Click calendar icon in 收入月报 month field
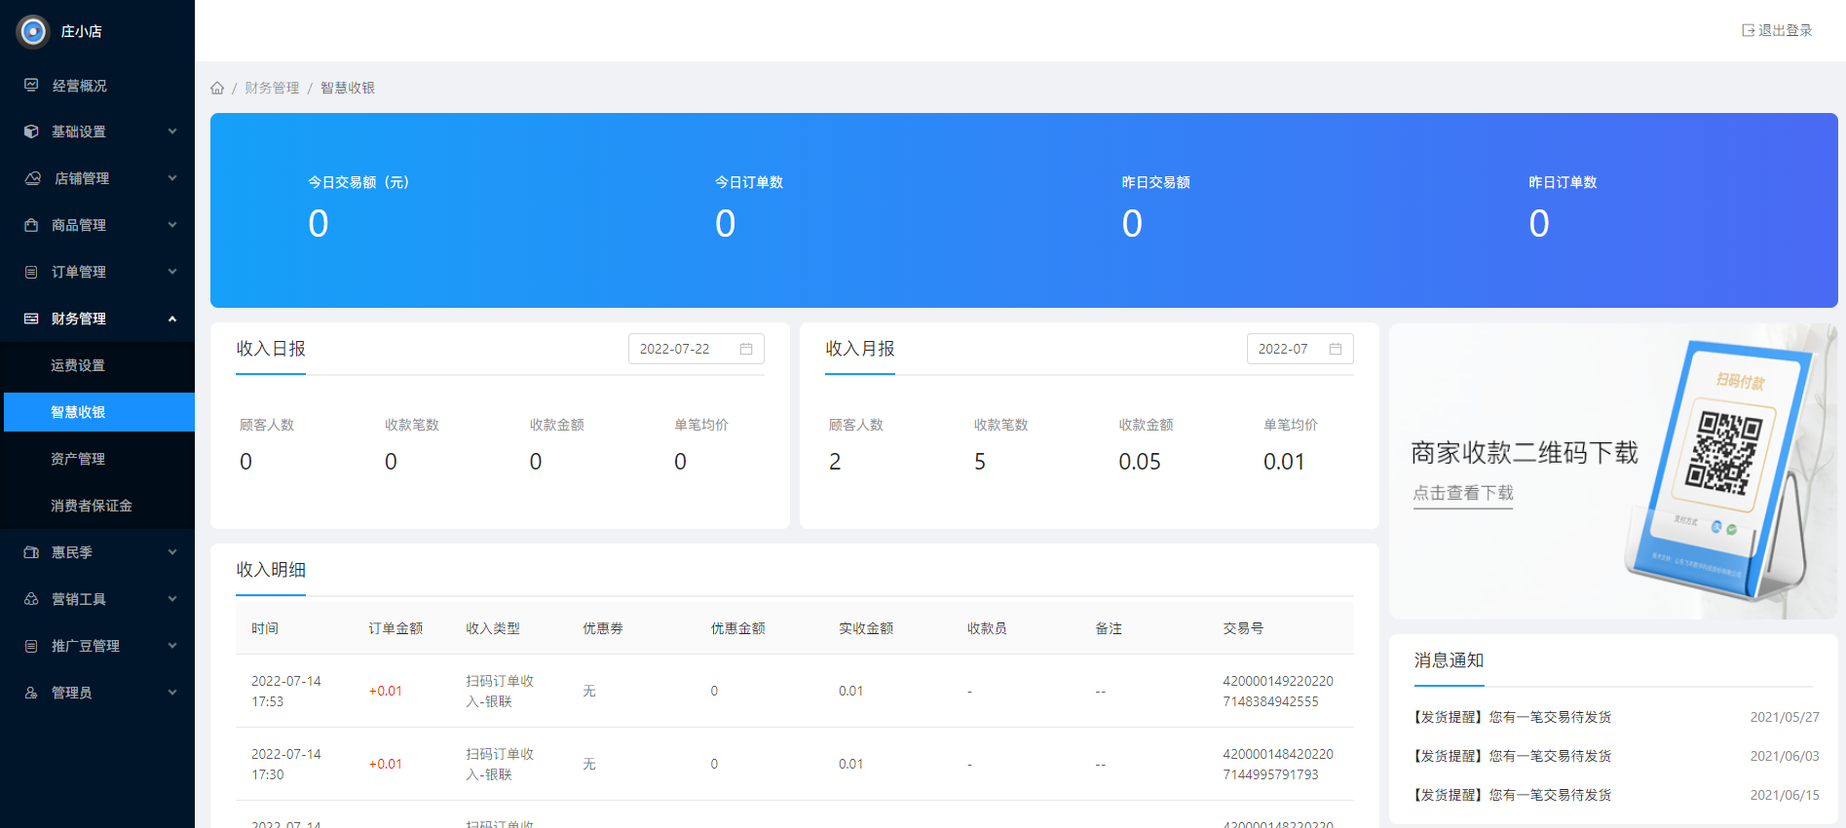Viewport: 1846px width, 828px height. (1336, 349)
